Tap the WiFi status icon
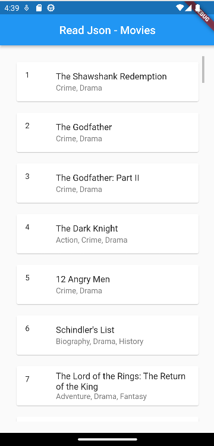Viewport: 214px width, 446px height. (x=180, y=8)
